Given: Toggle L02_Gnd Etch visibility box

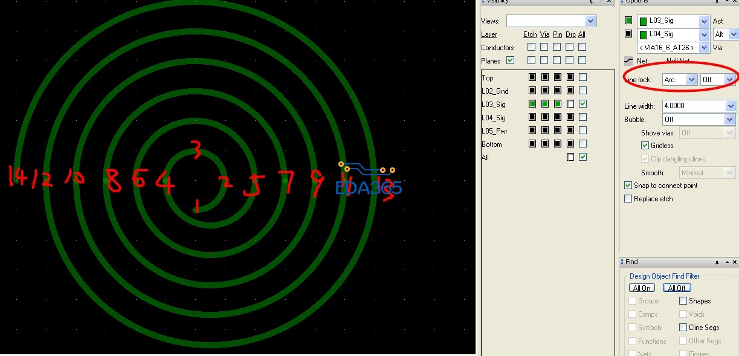Looking at the screenshot, I should [x=532, y=91].
